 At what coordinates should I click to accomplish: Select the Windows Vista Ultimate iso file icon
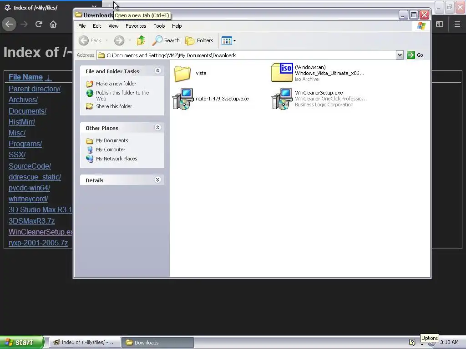[x=282, y=72]
